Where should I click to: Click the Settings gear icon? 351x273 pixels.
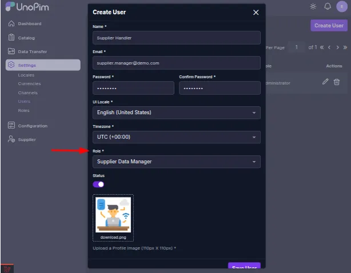(11, 65)
